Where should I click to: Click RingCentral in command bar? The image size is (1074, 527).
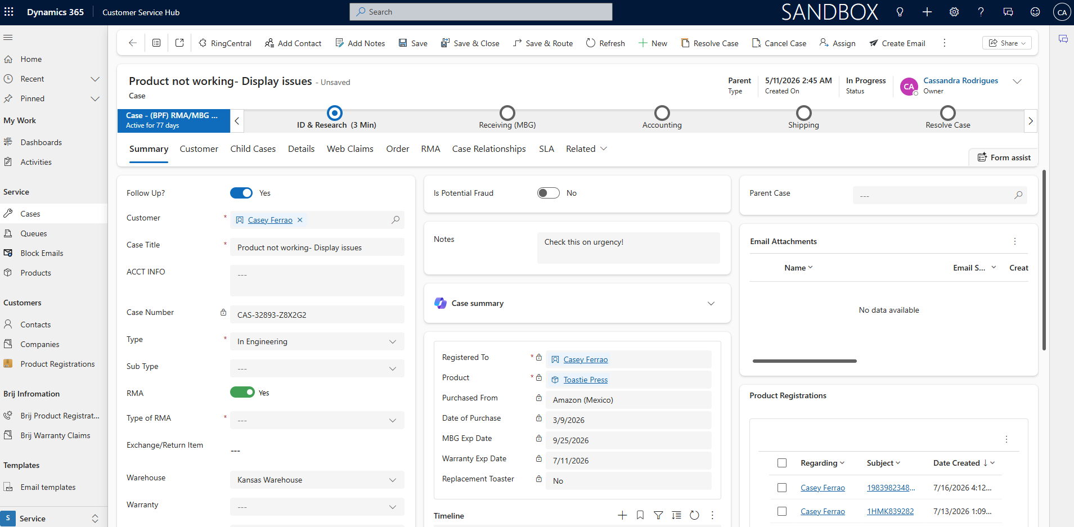225,43
